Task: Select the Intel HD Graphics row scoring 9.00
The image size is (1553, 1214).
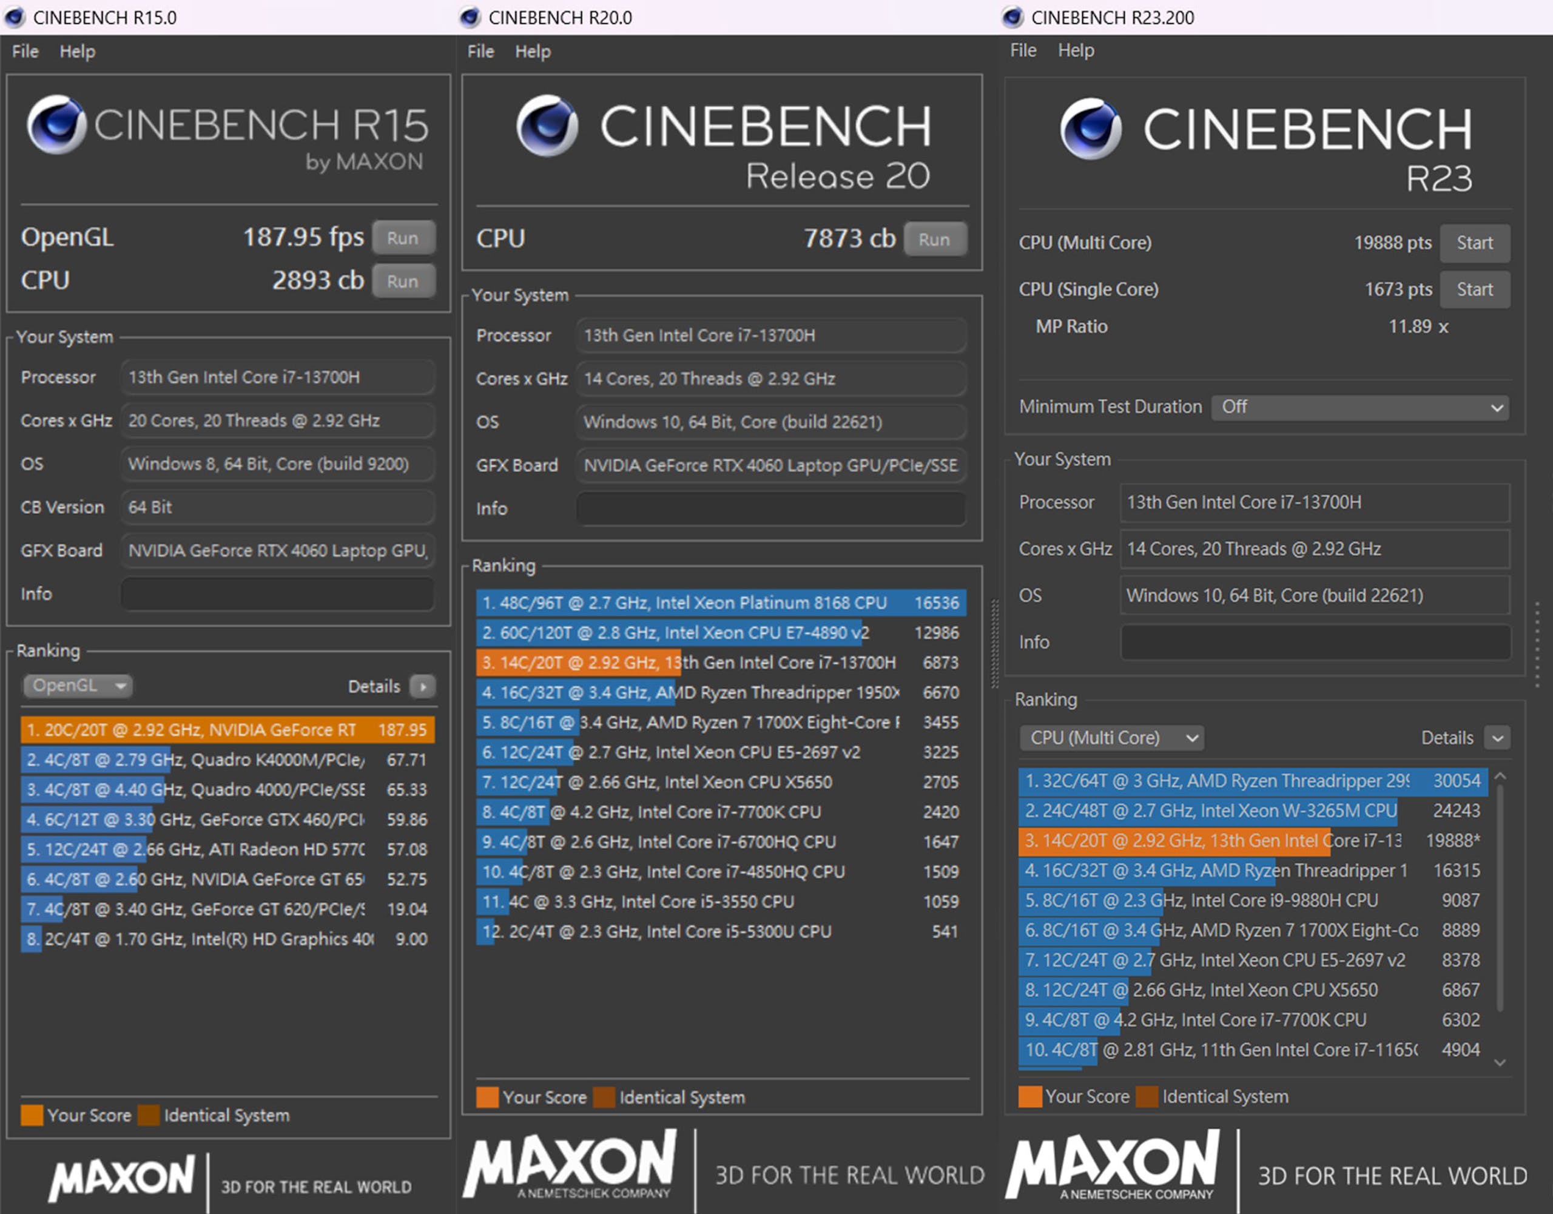Action: pyautogui.click(x=227, y=939)
